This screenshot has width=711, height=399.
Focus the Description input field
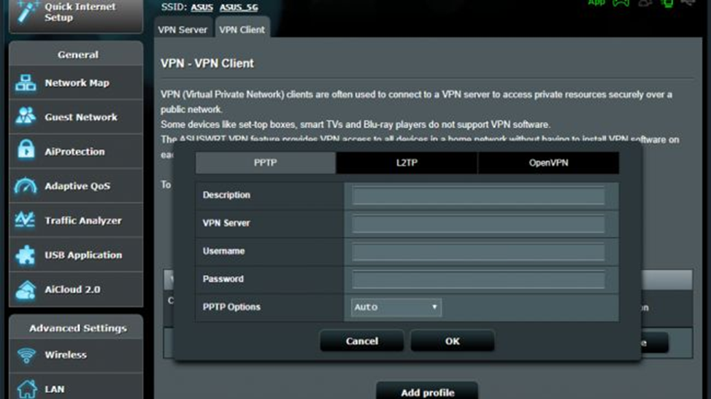(x=478, y=195)
